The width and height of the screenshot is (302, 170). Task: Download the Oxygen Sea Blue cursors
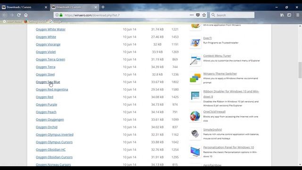pos(48,82)
